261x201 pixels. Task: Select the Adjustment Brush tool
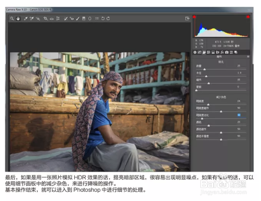click(78, 19)
